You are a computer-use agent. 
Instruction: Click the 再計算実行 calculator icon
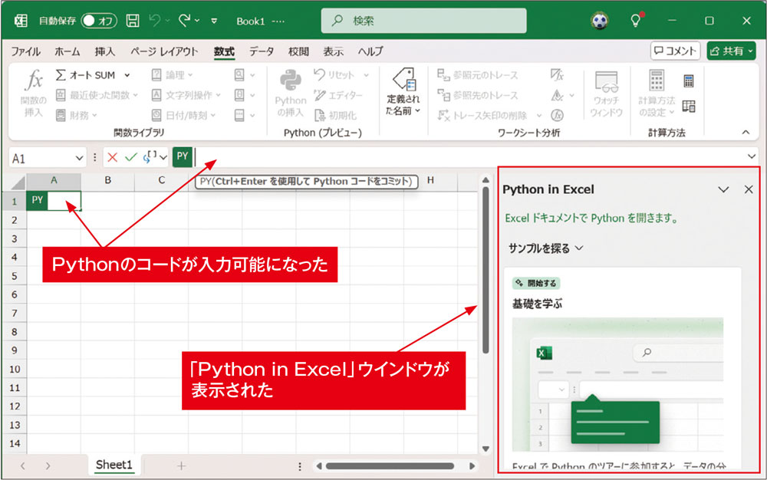pyautogui.click(x=688, y=79)
